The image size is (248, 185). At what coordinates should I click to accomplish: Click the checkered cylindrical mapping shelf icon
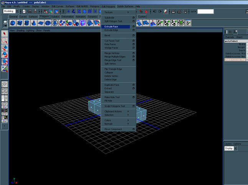click(x=167, y=23)
